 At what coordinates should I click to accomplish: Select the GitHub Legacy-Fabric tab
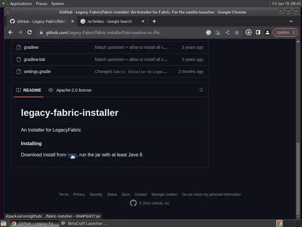(x=42, y=21)
